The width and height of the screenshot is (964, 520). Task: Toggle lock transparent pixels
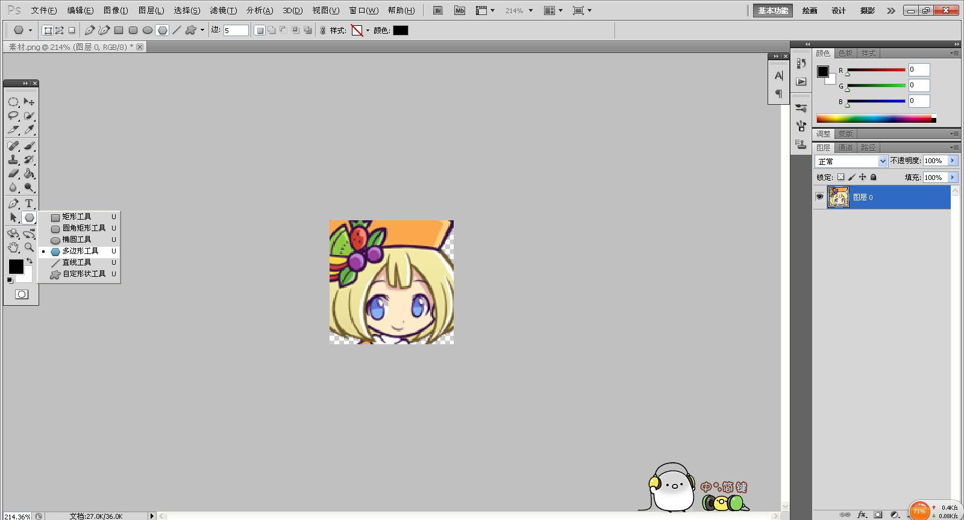[x=840, y=177]
